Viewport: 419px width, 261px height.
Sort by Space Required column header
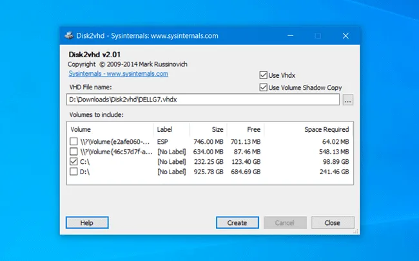click(x=309, y=130)
